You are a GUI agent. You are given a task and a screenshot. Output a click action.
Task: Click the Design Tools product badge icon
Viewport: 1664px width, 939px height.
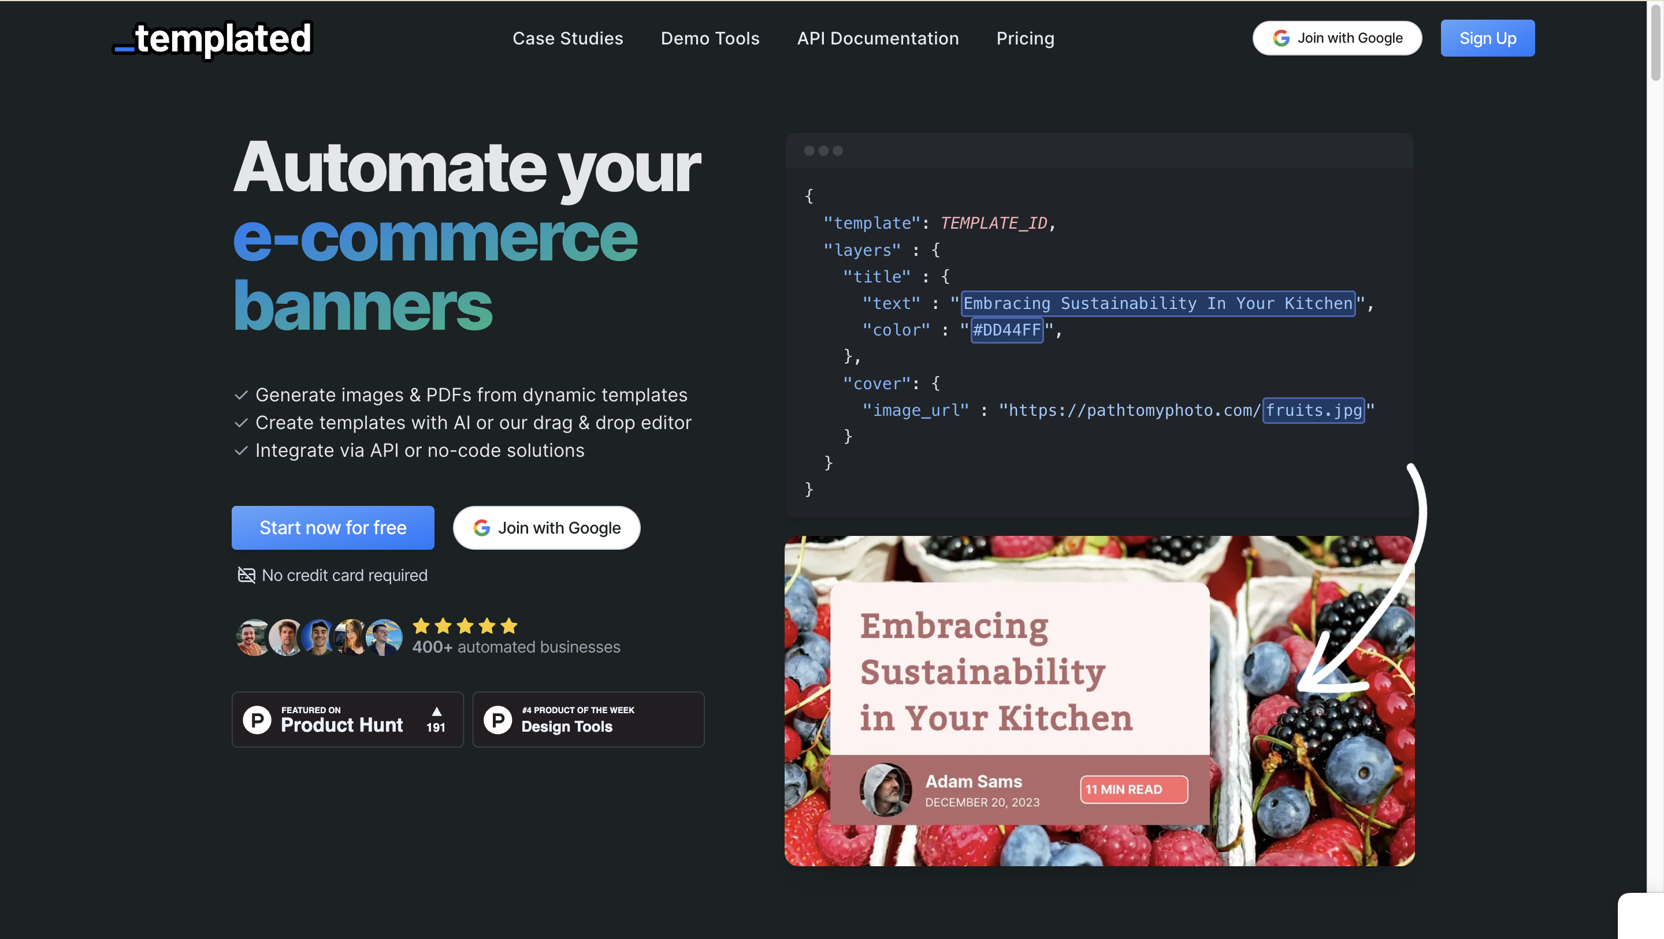pyautogui.click(x=497, y=720)
